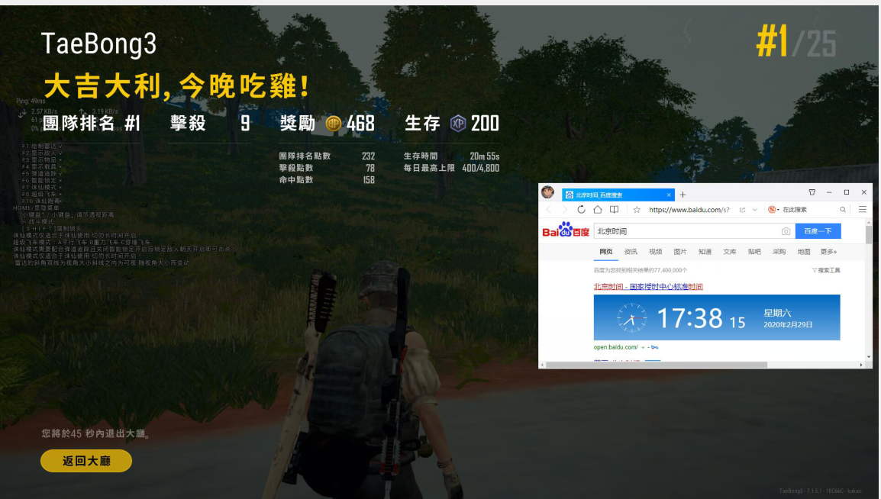The height and width of the screenshot is (499, 881).
Task: Expand the arrow next to open.baidu.com
Action: (x=643, y=347)
